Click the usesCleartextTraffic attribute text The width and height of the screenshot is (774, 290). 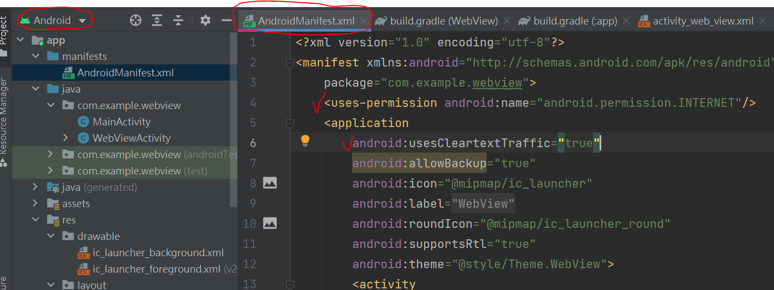451,143
